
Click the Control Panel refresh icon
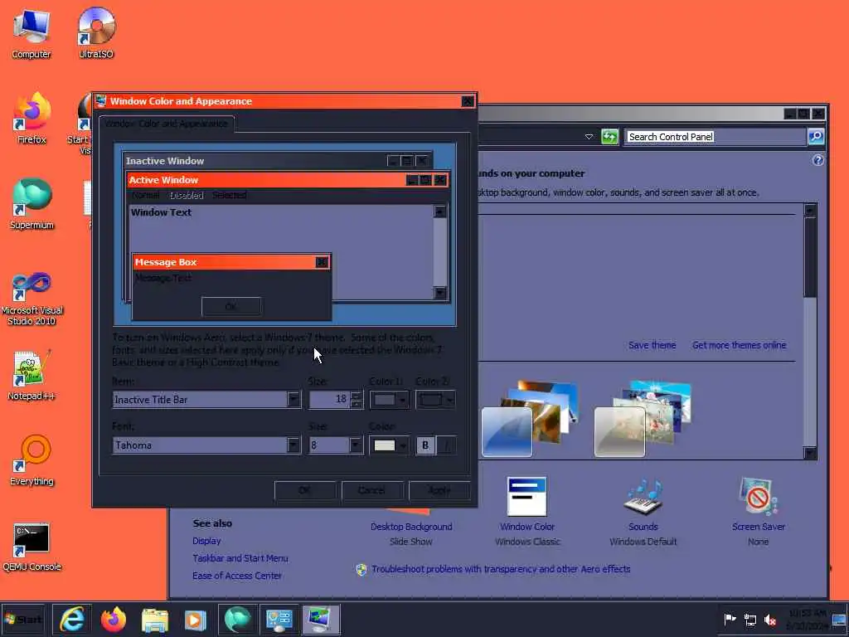pyautogui.click(x=609, y=137)
